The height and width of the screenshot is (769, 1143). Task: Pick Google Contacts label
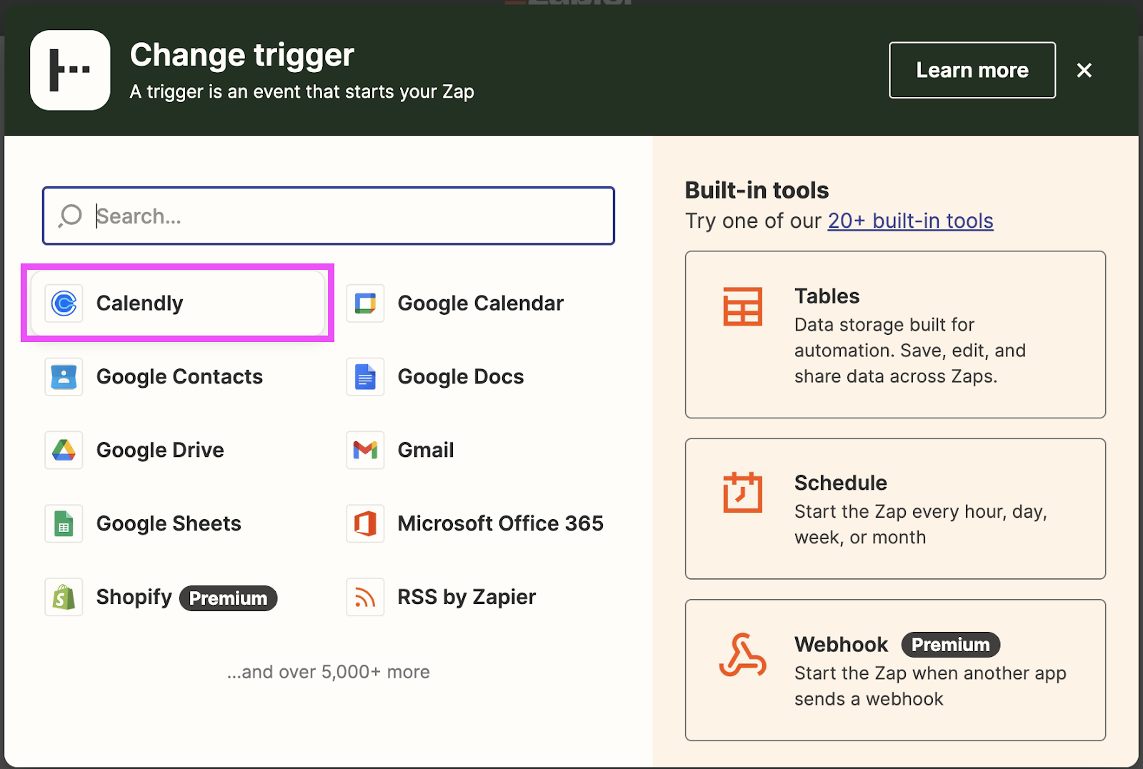coord(179,377)
